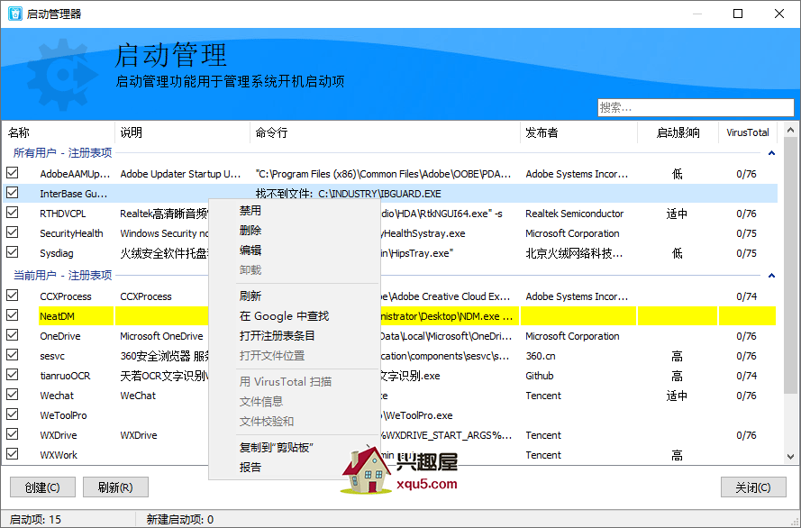
Task: Click the scrollbar down arrow
Action: tap(790, 457)
